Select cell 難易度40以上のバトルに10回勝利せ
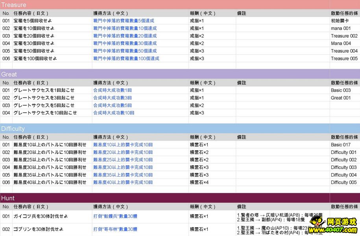The height and width of the screenshot is (236, 360). pyautogui.click(x=52, y=182)
